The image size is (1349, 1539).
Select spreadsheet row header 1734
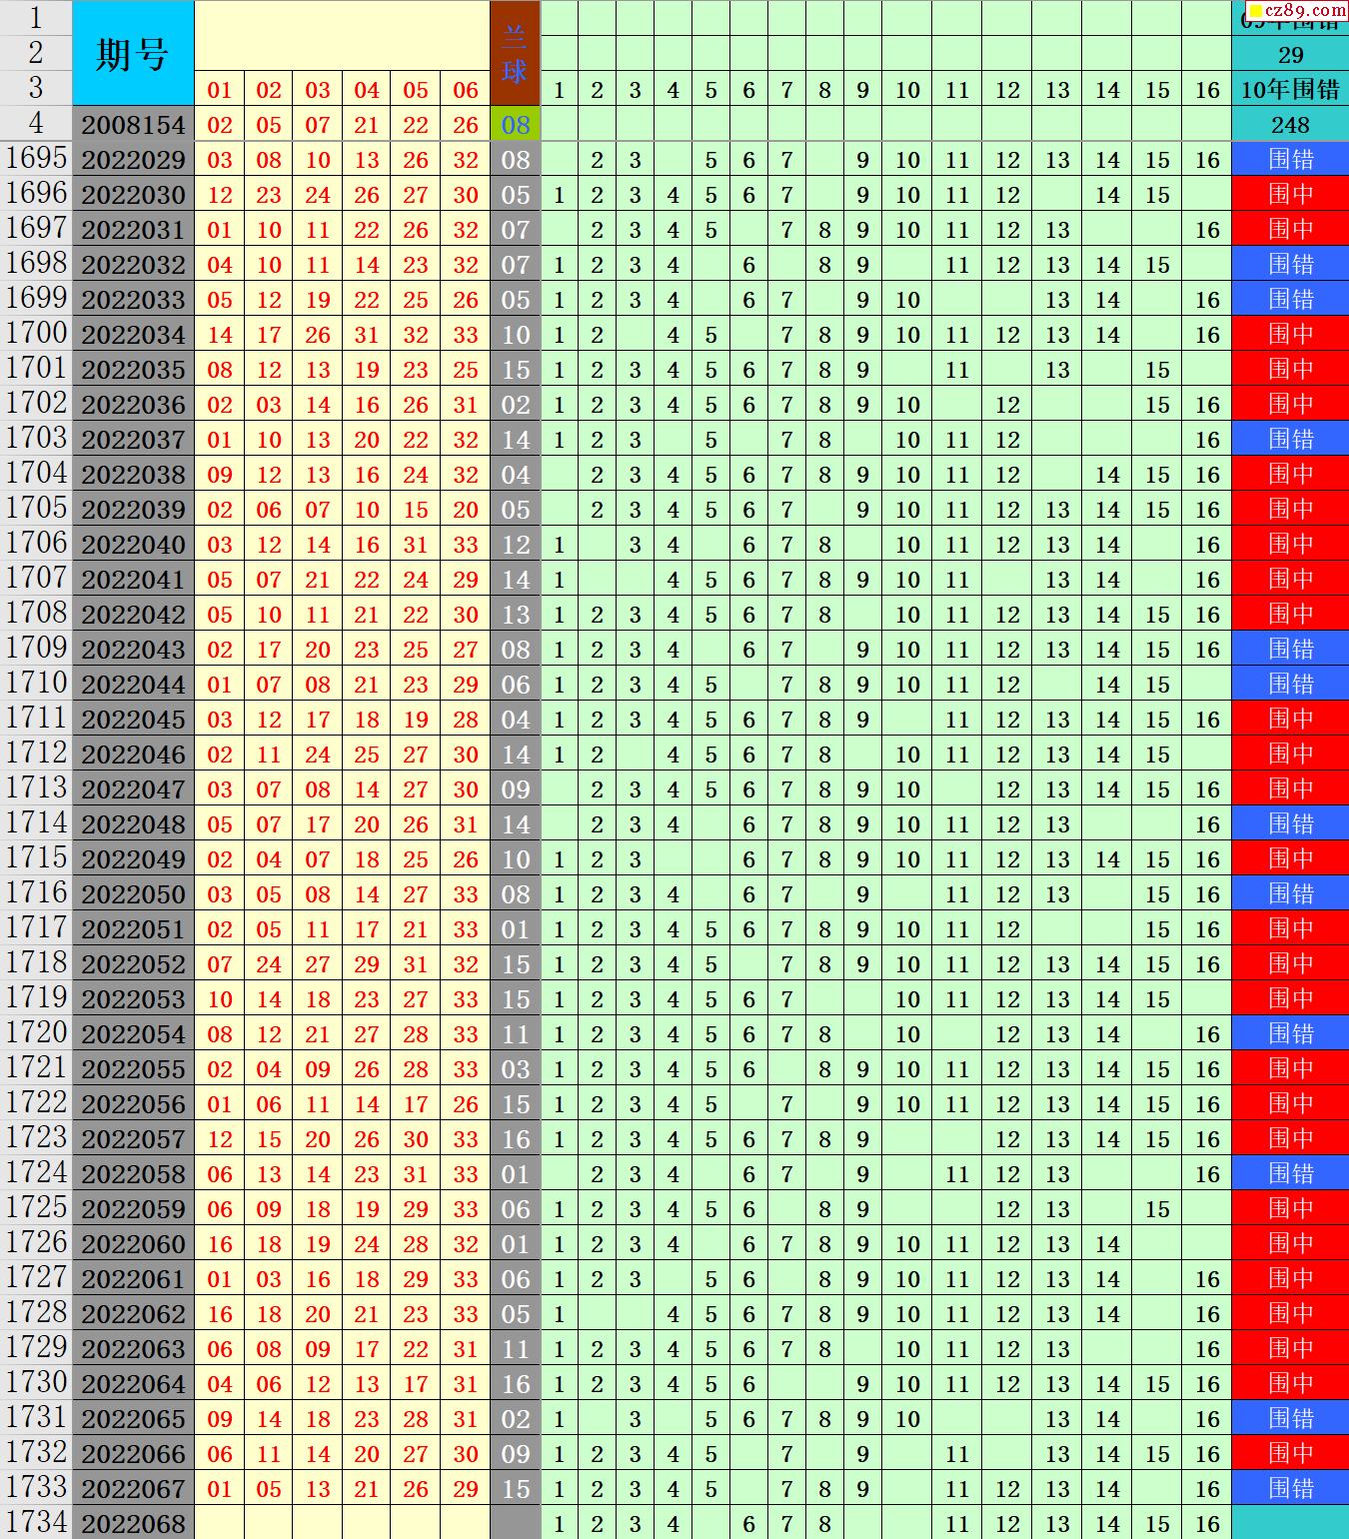pos(36,1523)
